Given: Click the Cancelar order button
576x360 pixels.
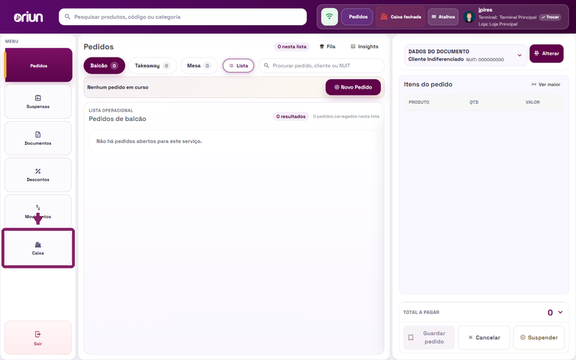Looking at the screenshot, I should tap(484, 338).
